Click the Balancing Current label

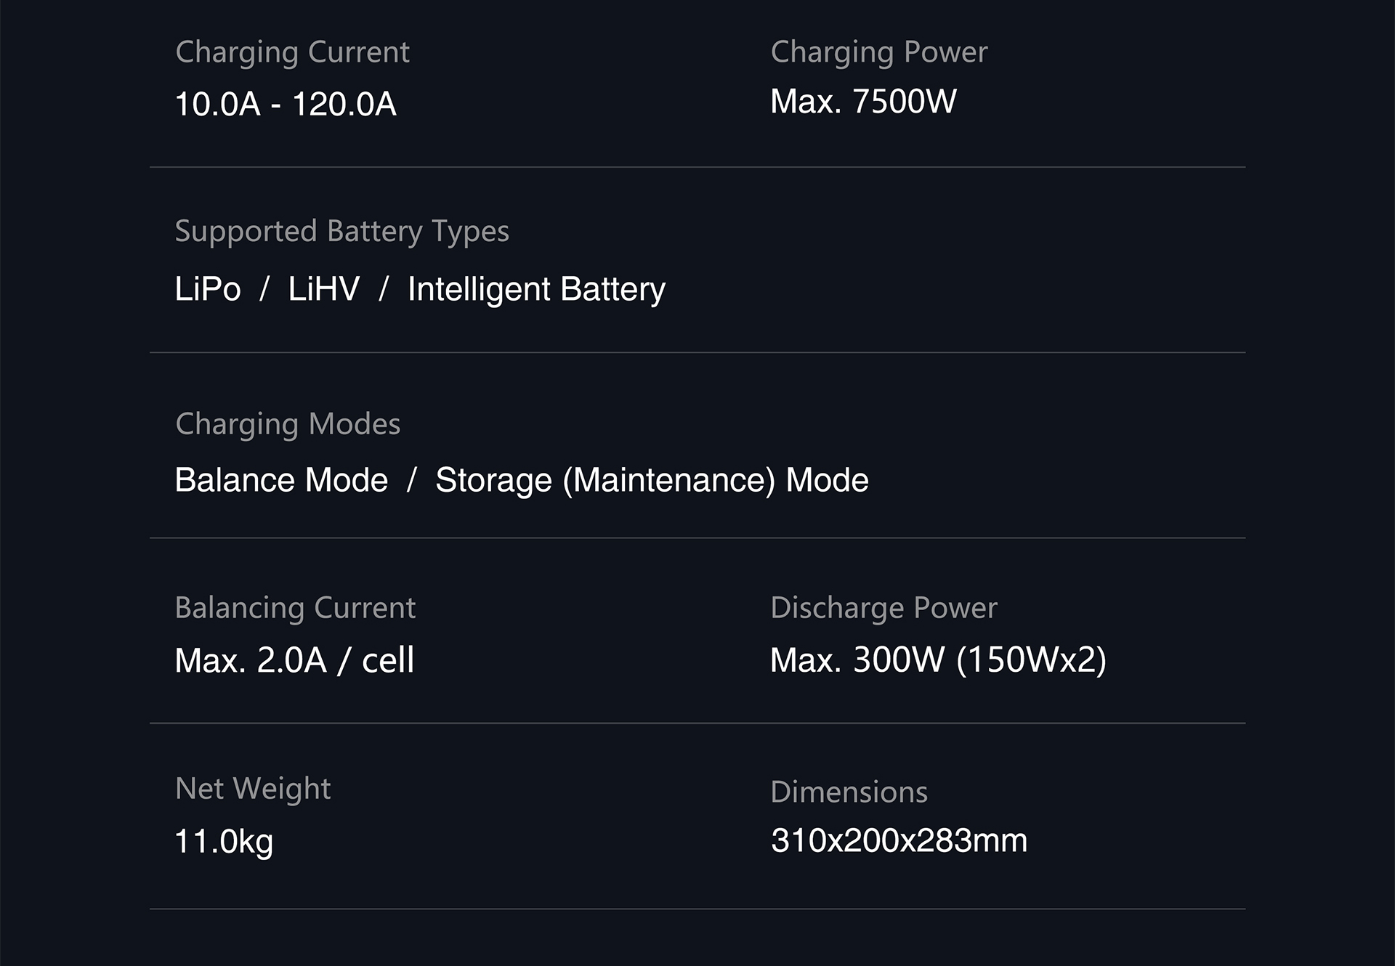click(x=295, y=608)
